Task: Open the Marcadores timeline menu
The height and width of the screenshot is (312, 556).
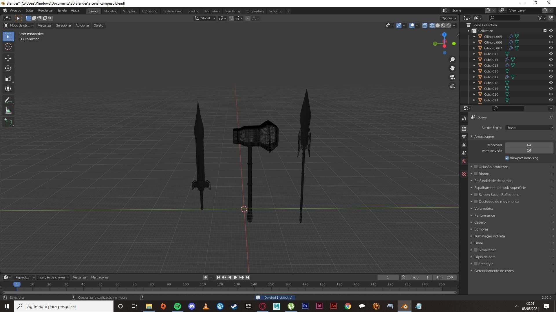Action: coord(100,277)
